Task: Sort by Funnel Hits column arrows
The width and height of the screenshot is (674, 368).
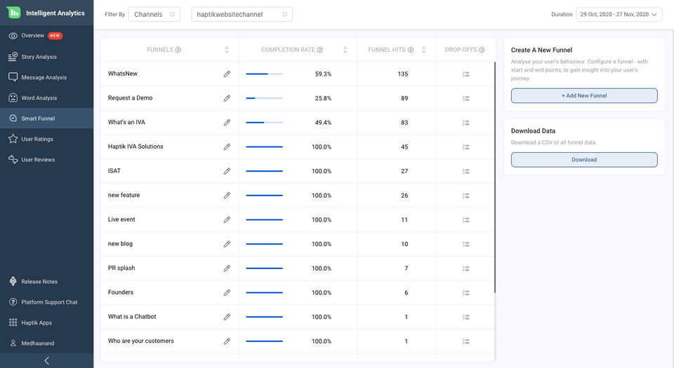Action: point(423,50)
